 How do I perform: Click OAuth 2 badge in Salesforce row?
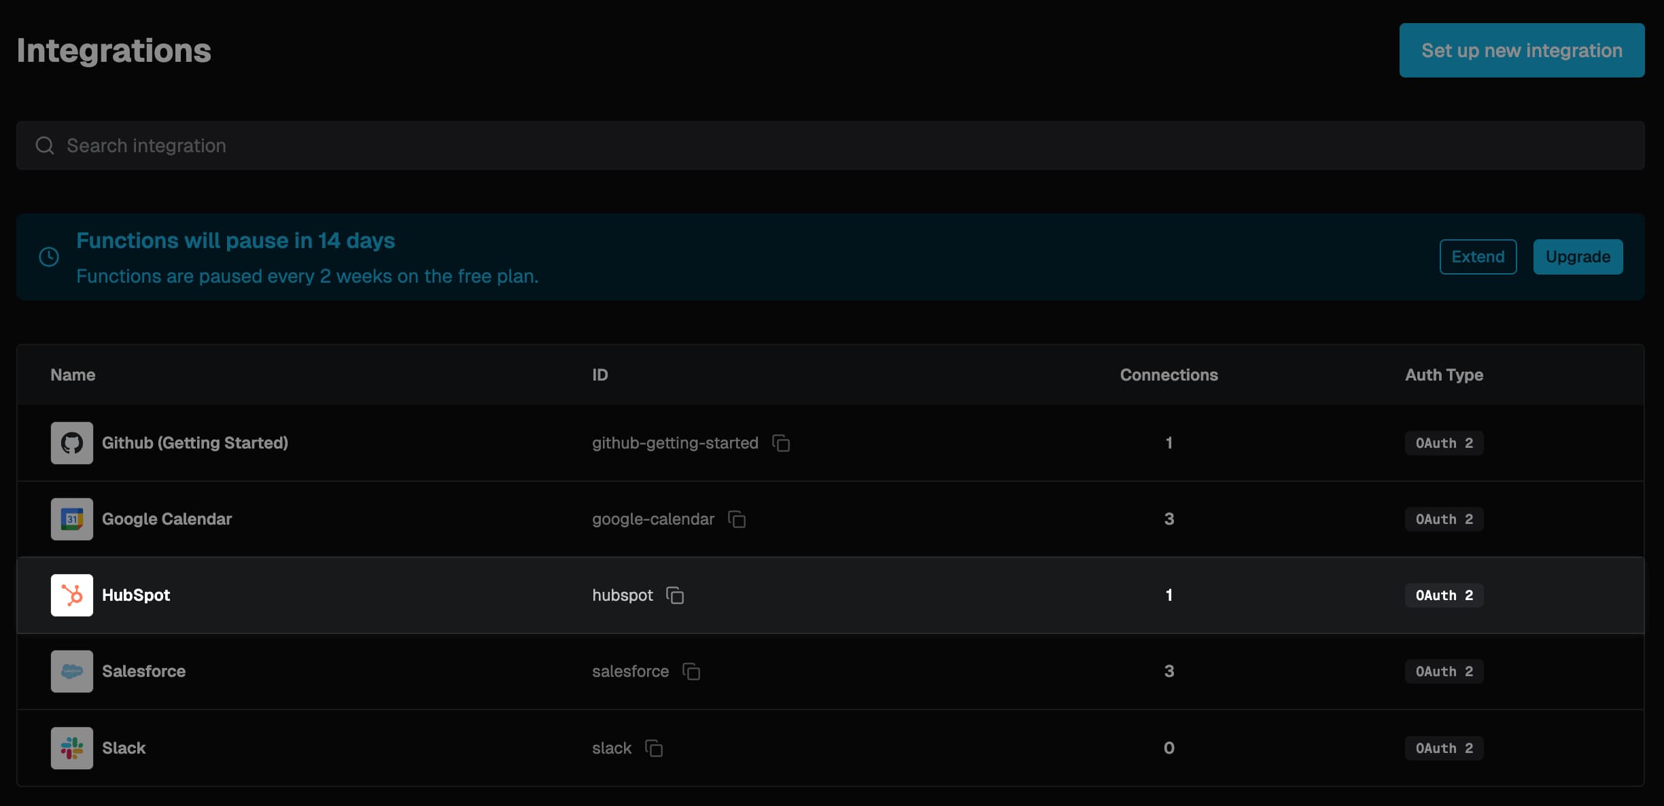[x=1444, y=671]
